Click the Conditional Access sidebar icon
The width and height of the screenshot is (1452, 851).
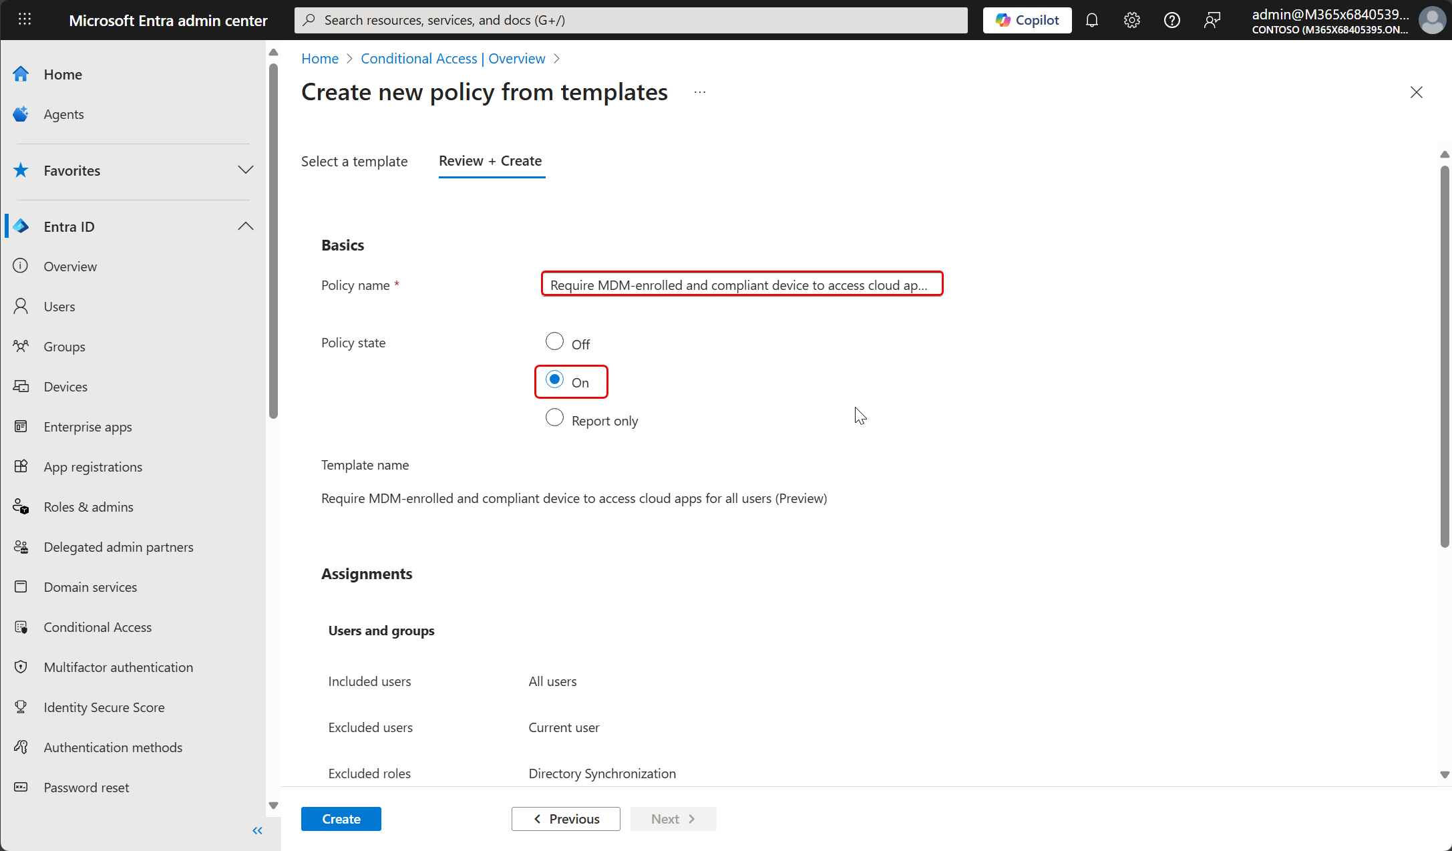click(x=21, y=627)
